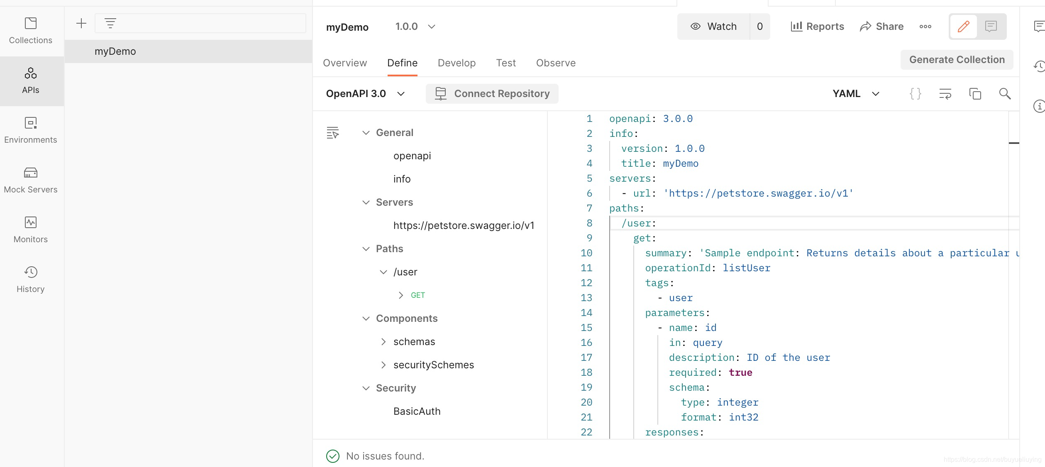Select myDemo in the API list
This screenshot has height=467, width=1045.
click(x=188, y=51)
